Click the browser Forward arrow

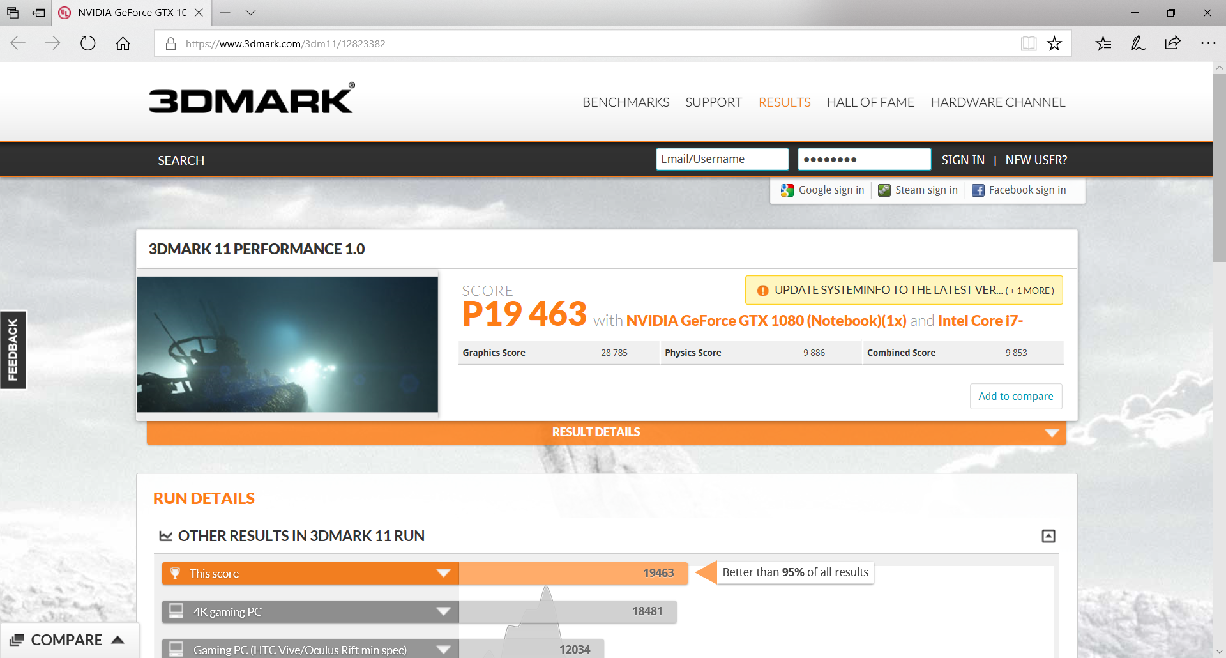click(x=52, y=43)
